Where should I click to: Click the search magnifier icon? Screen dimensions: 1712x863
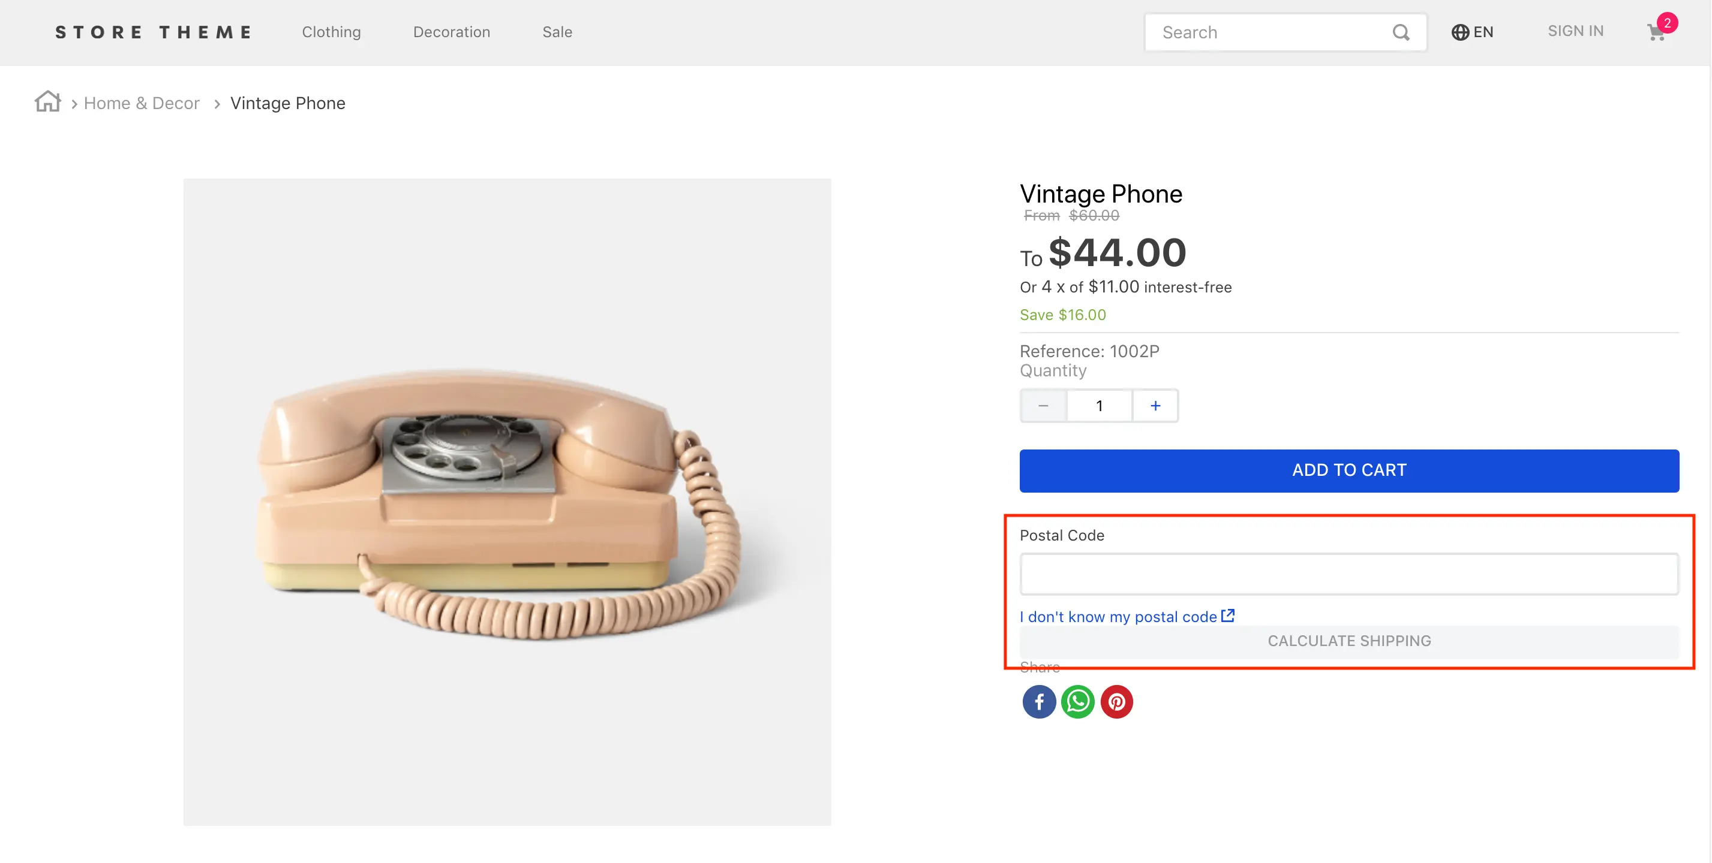[1401, 32]
